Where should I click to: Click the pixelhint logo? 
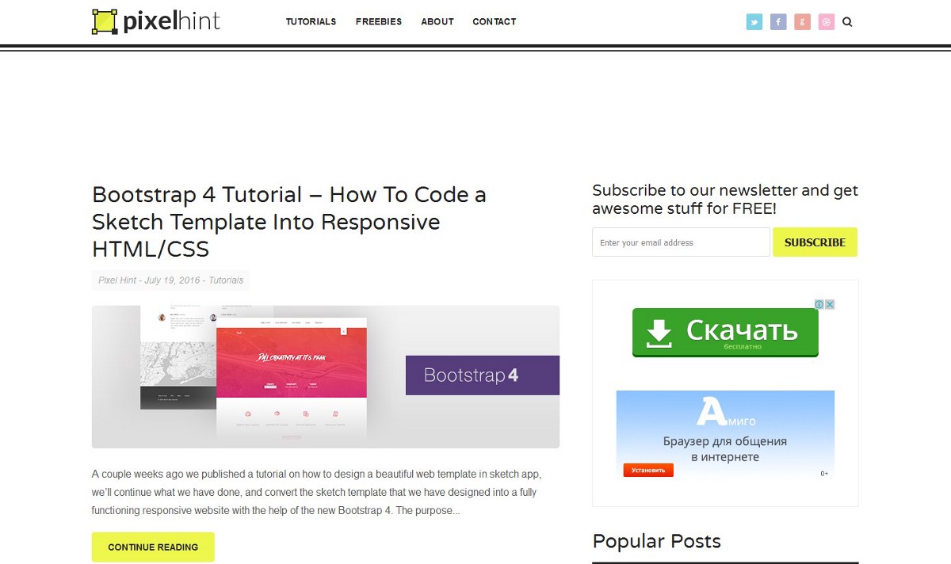coord(156,21)
